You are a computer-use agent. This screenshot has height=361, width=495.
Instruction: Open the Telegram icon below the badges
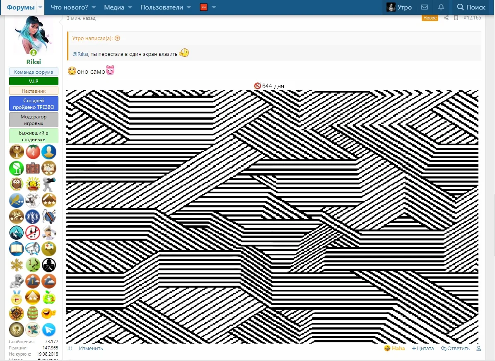point(49,330)
